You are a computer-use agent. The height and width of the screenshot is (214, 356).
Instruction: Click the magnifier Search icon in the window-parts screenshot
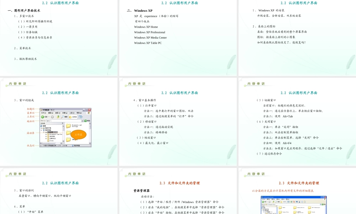point(62,117)
